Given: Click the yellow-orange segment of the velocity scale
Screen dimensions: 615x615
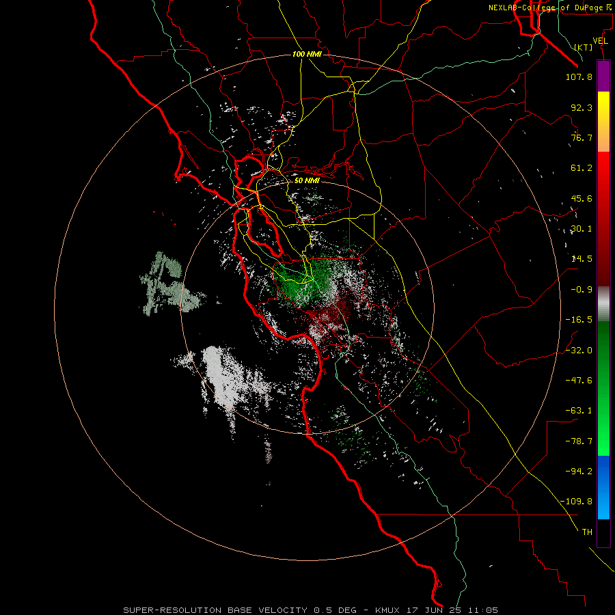Looking at the screenshot, I should click(x=603, y=122).
